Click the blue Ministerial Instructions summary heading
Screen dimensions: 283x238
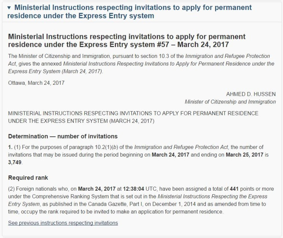pos(129,12)
